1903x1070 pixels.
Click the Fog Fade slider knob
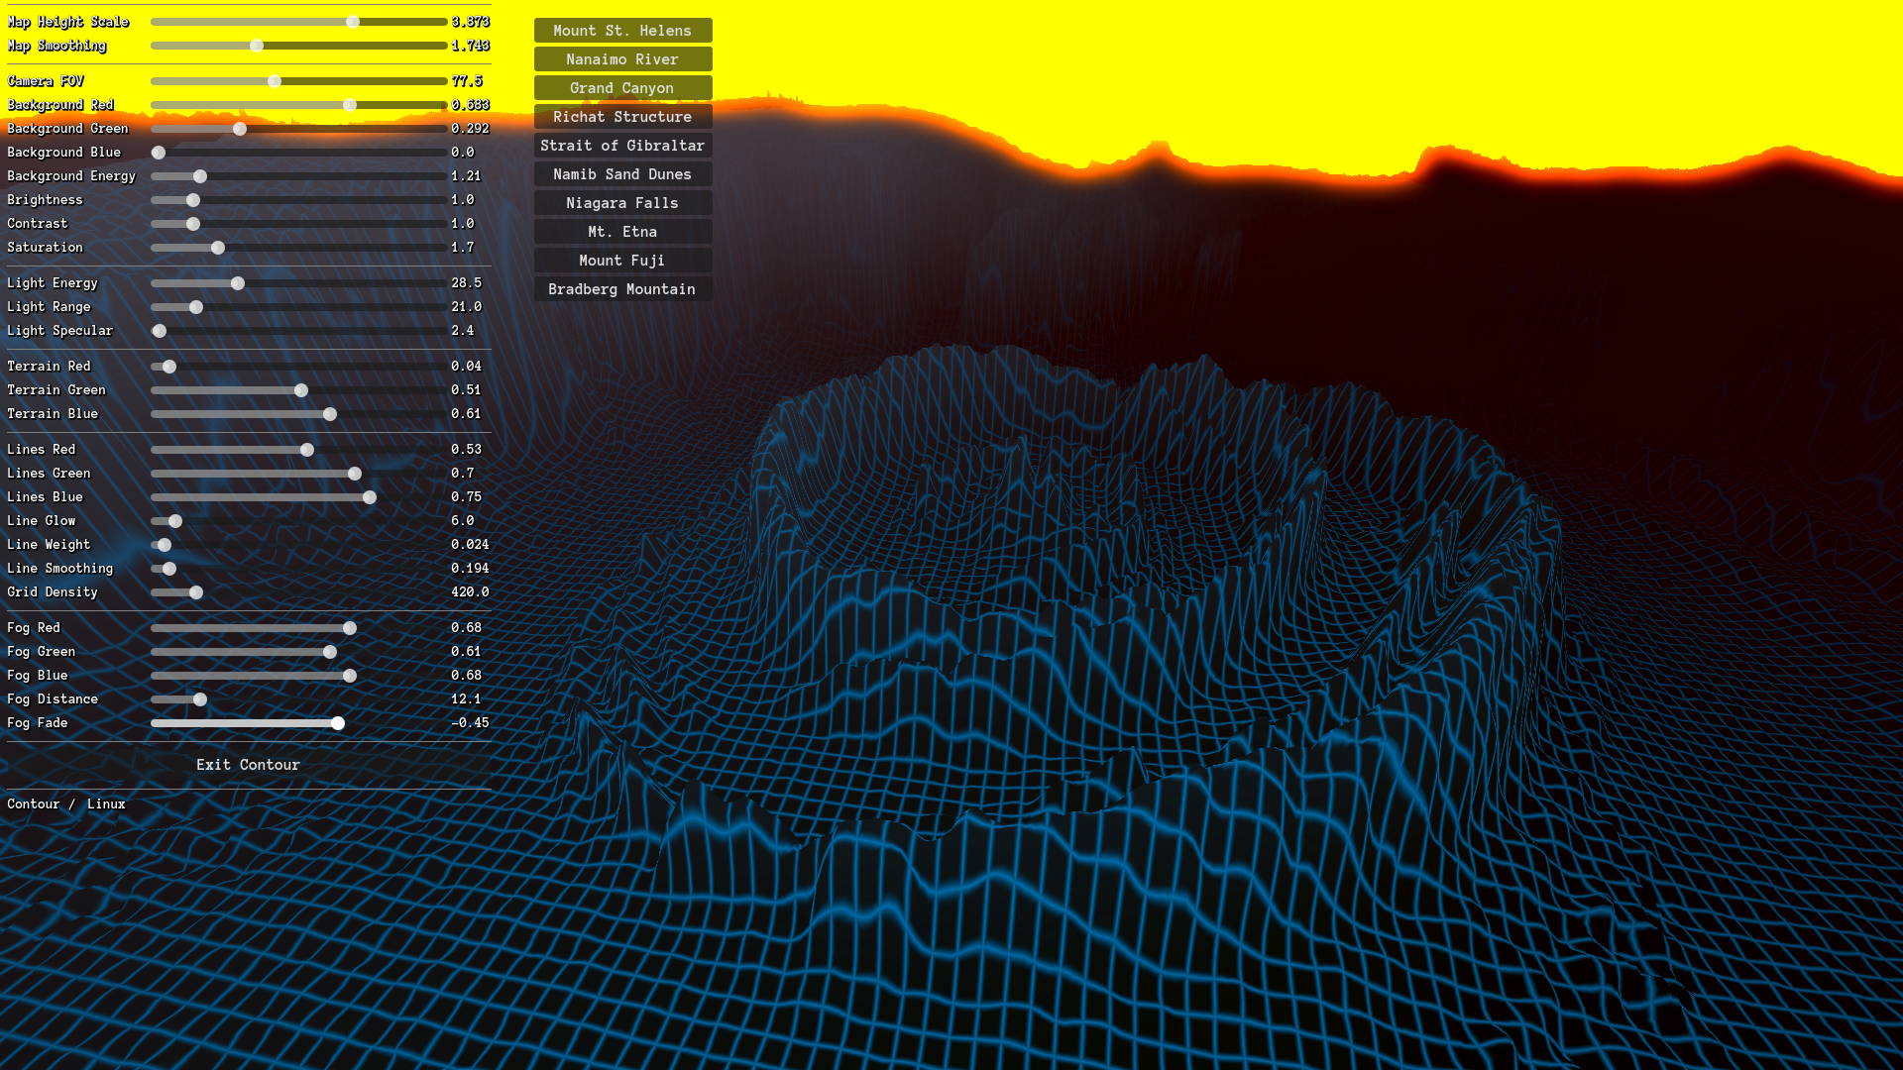(x=338, y=723)
